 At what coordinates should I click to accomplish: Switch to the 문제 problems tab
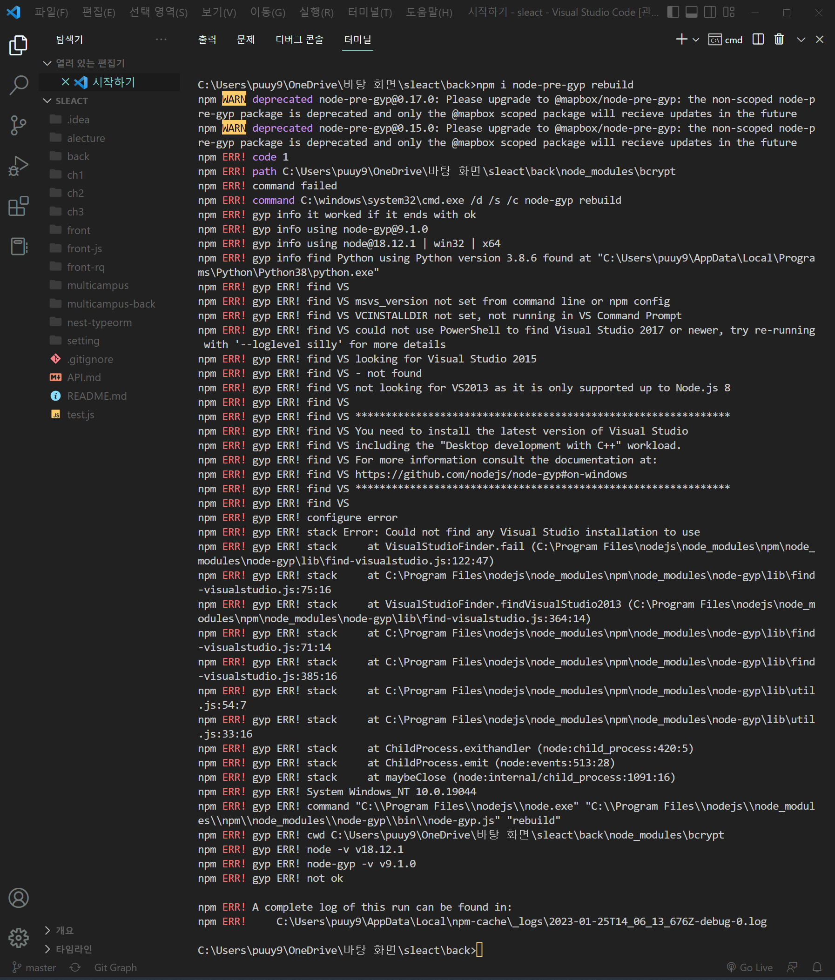click(x=246, y=39)
